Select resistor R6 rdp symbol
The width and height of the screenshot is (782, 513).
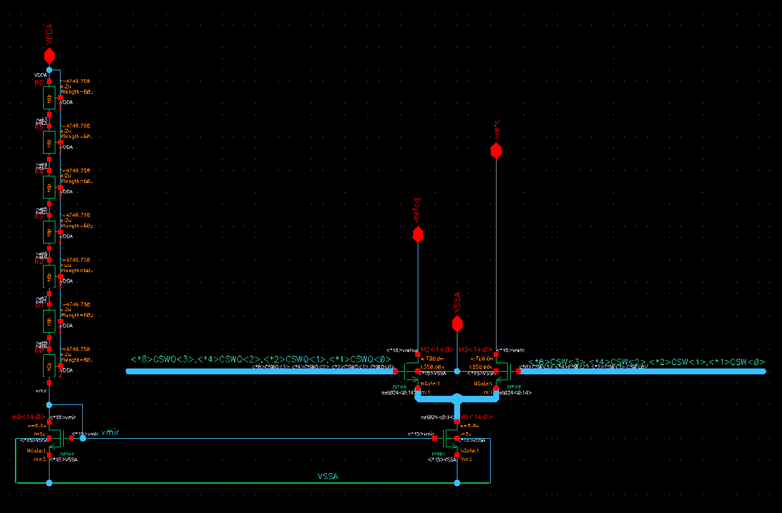coord(49,98)
